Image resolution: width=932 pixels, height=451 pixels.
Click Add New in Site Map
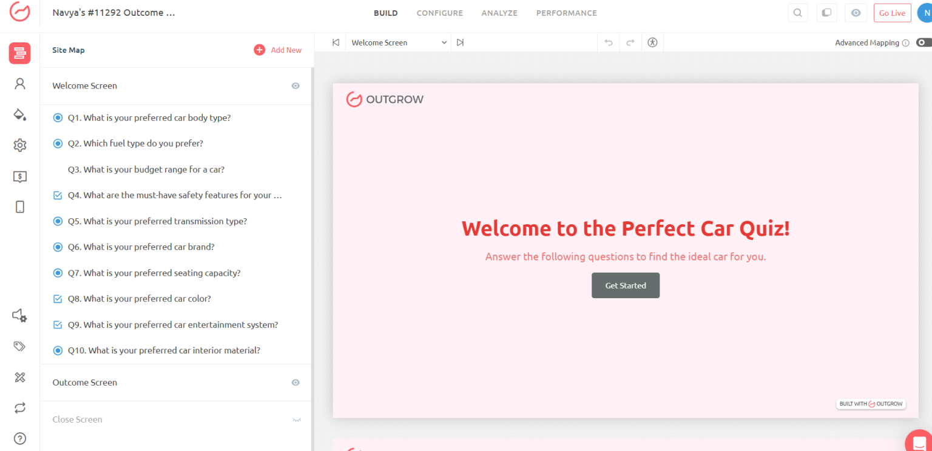(x=278, y=50)
